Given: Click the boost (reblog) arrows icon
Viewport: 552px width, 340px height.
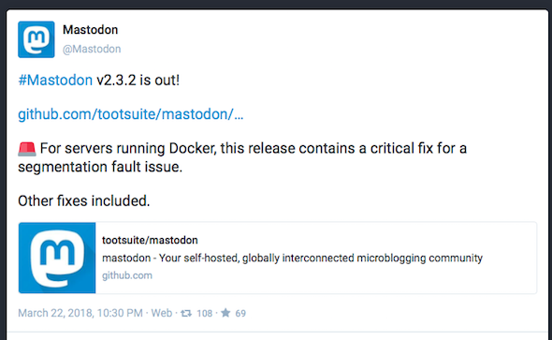Looking at the screenshot, I should tap(186, 313).
